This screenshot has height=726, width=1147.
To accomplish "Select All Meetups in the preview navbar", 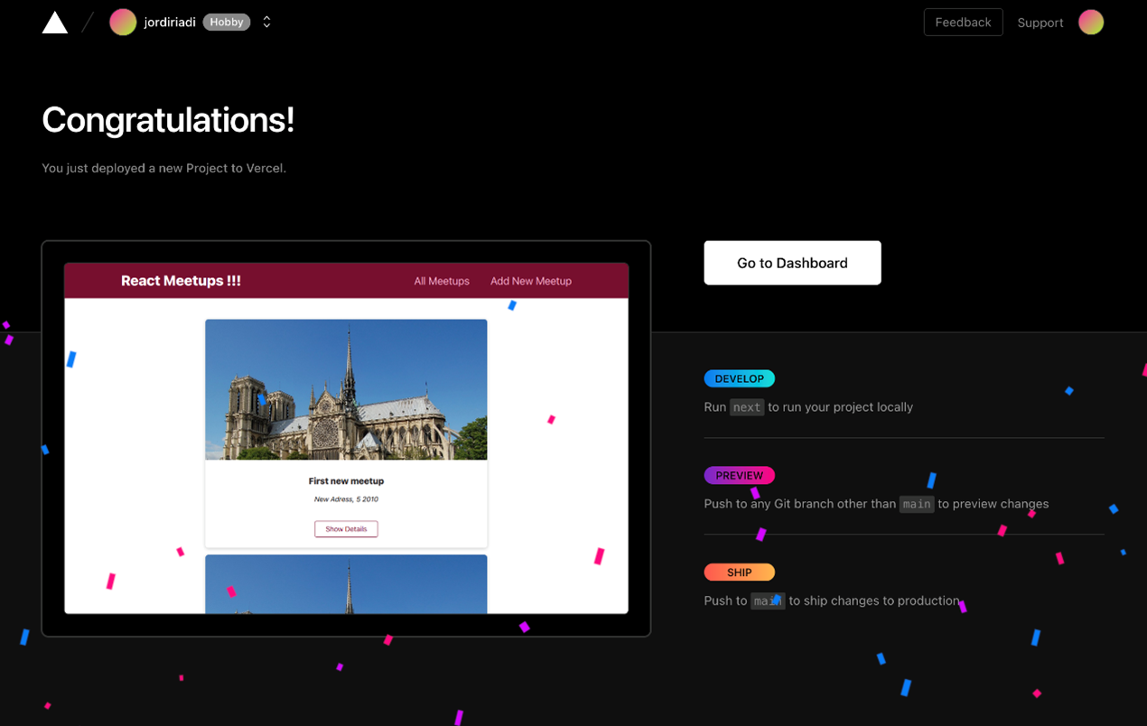I will 442,281.
